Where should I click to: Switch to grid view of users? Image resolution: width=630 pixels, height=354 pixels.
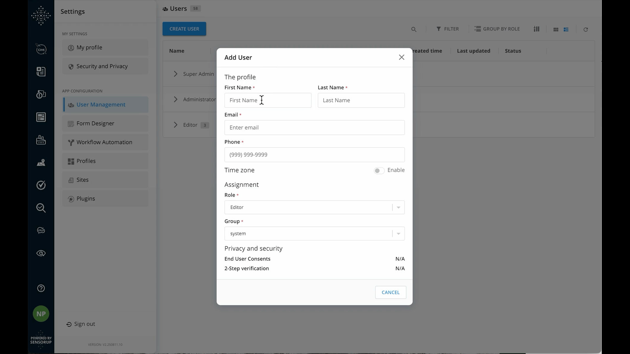[x=556, y=29]
